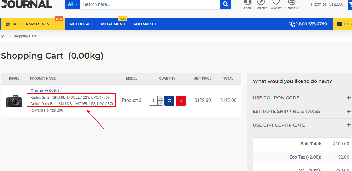This screenshot has height=171, width=352.
Task: Open the Login account icon
Action: (x=248, y=2)
